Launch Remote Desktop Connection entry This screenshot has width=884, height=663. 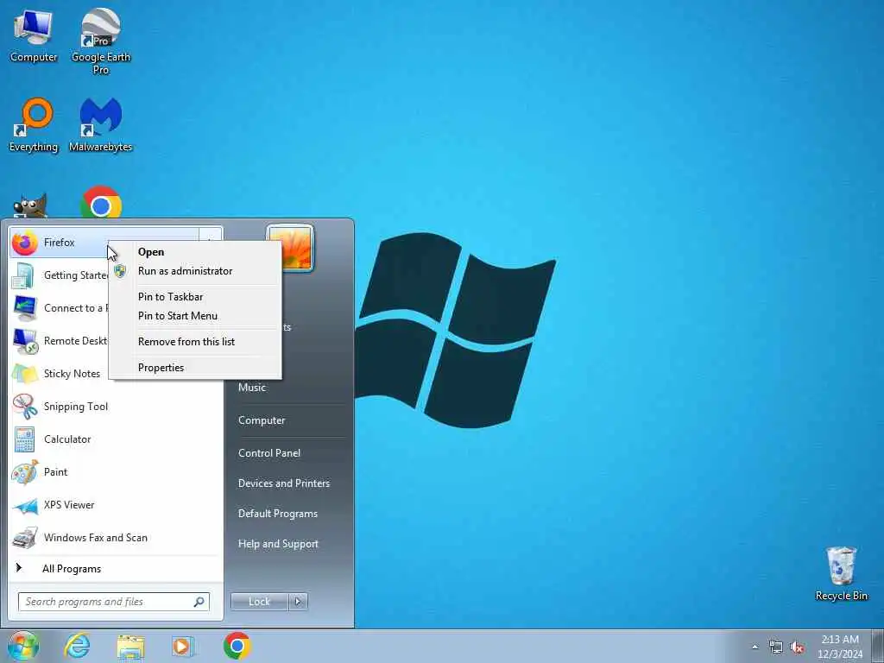click(x=60, y=341)
